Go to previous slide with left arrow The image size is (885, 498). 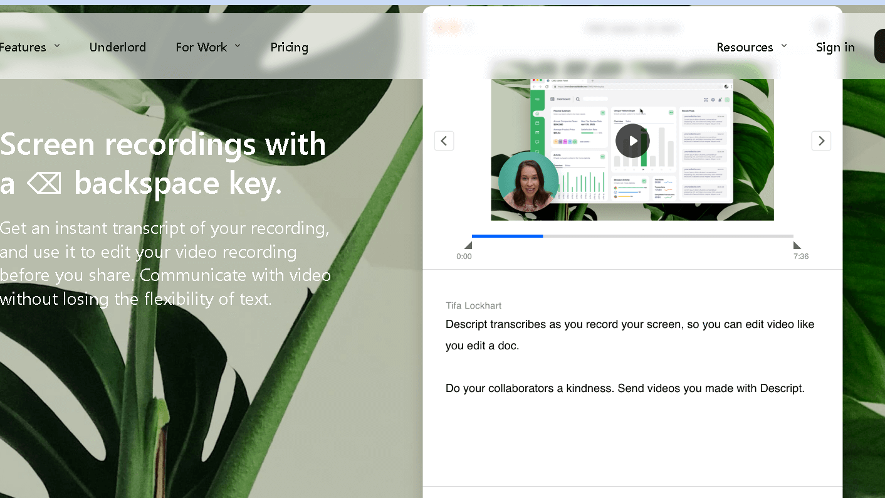(x=444, y=140)
